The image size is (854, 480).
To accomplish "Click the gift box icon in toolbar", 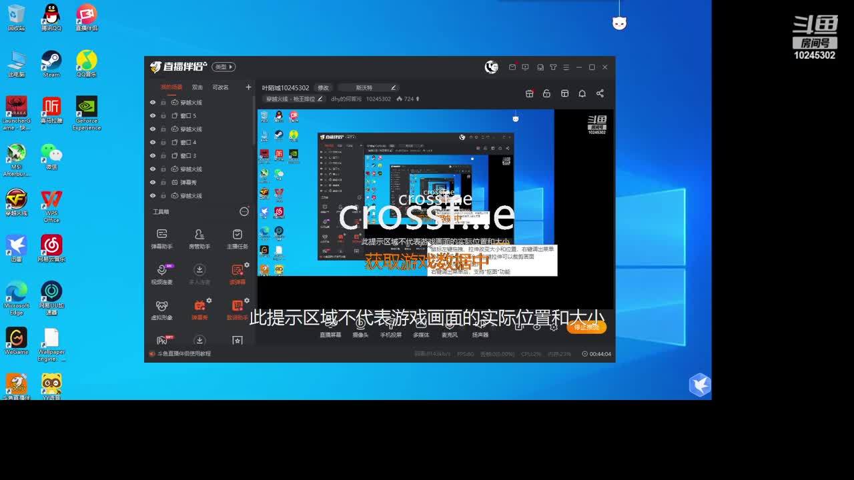I will click(x=529, y=93).
